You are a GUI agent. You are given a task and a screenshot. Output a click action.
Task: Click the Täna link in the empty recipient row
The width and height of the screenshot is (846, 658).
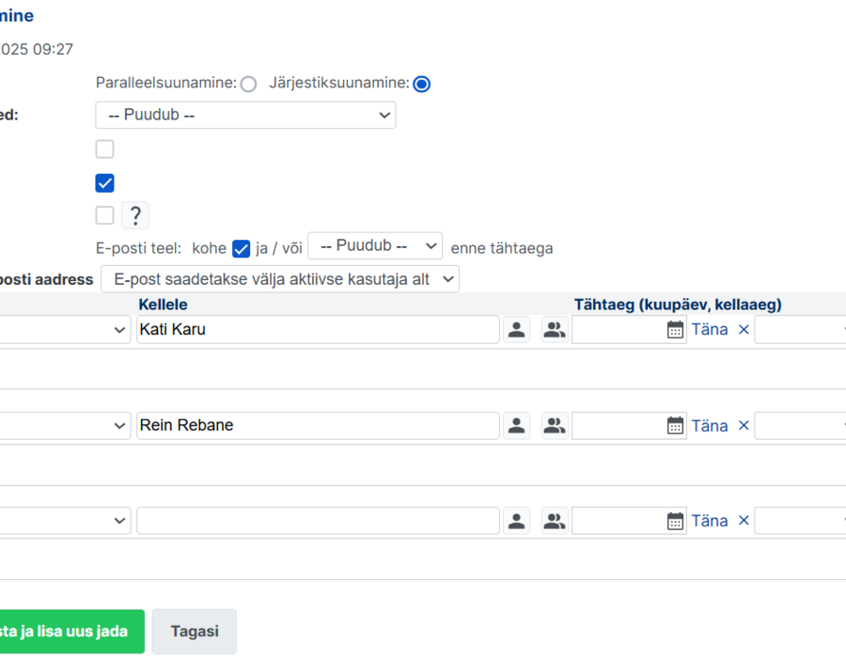coord(710,521)
